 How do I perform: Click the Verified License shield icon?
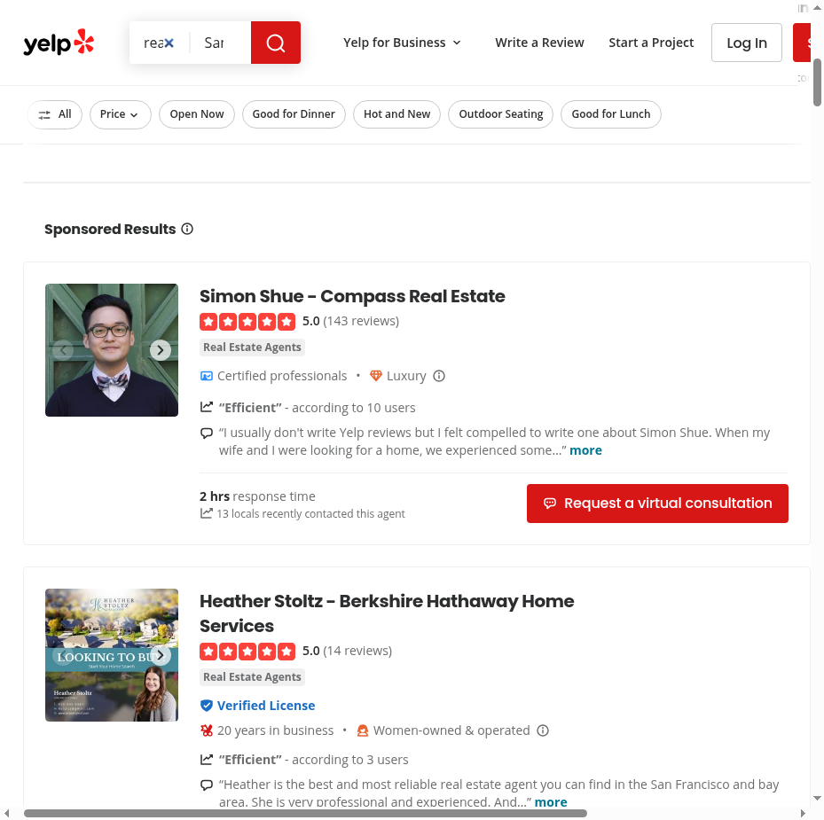207,706
